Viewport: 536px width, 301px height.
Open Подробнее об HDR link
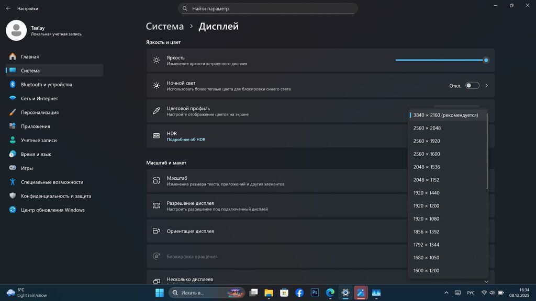[x=186, y=140]
